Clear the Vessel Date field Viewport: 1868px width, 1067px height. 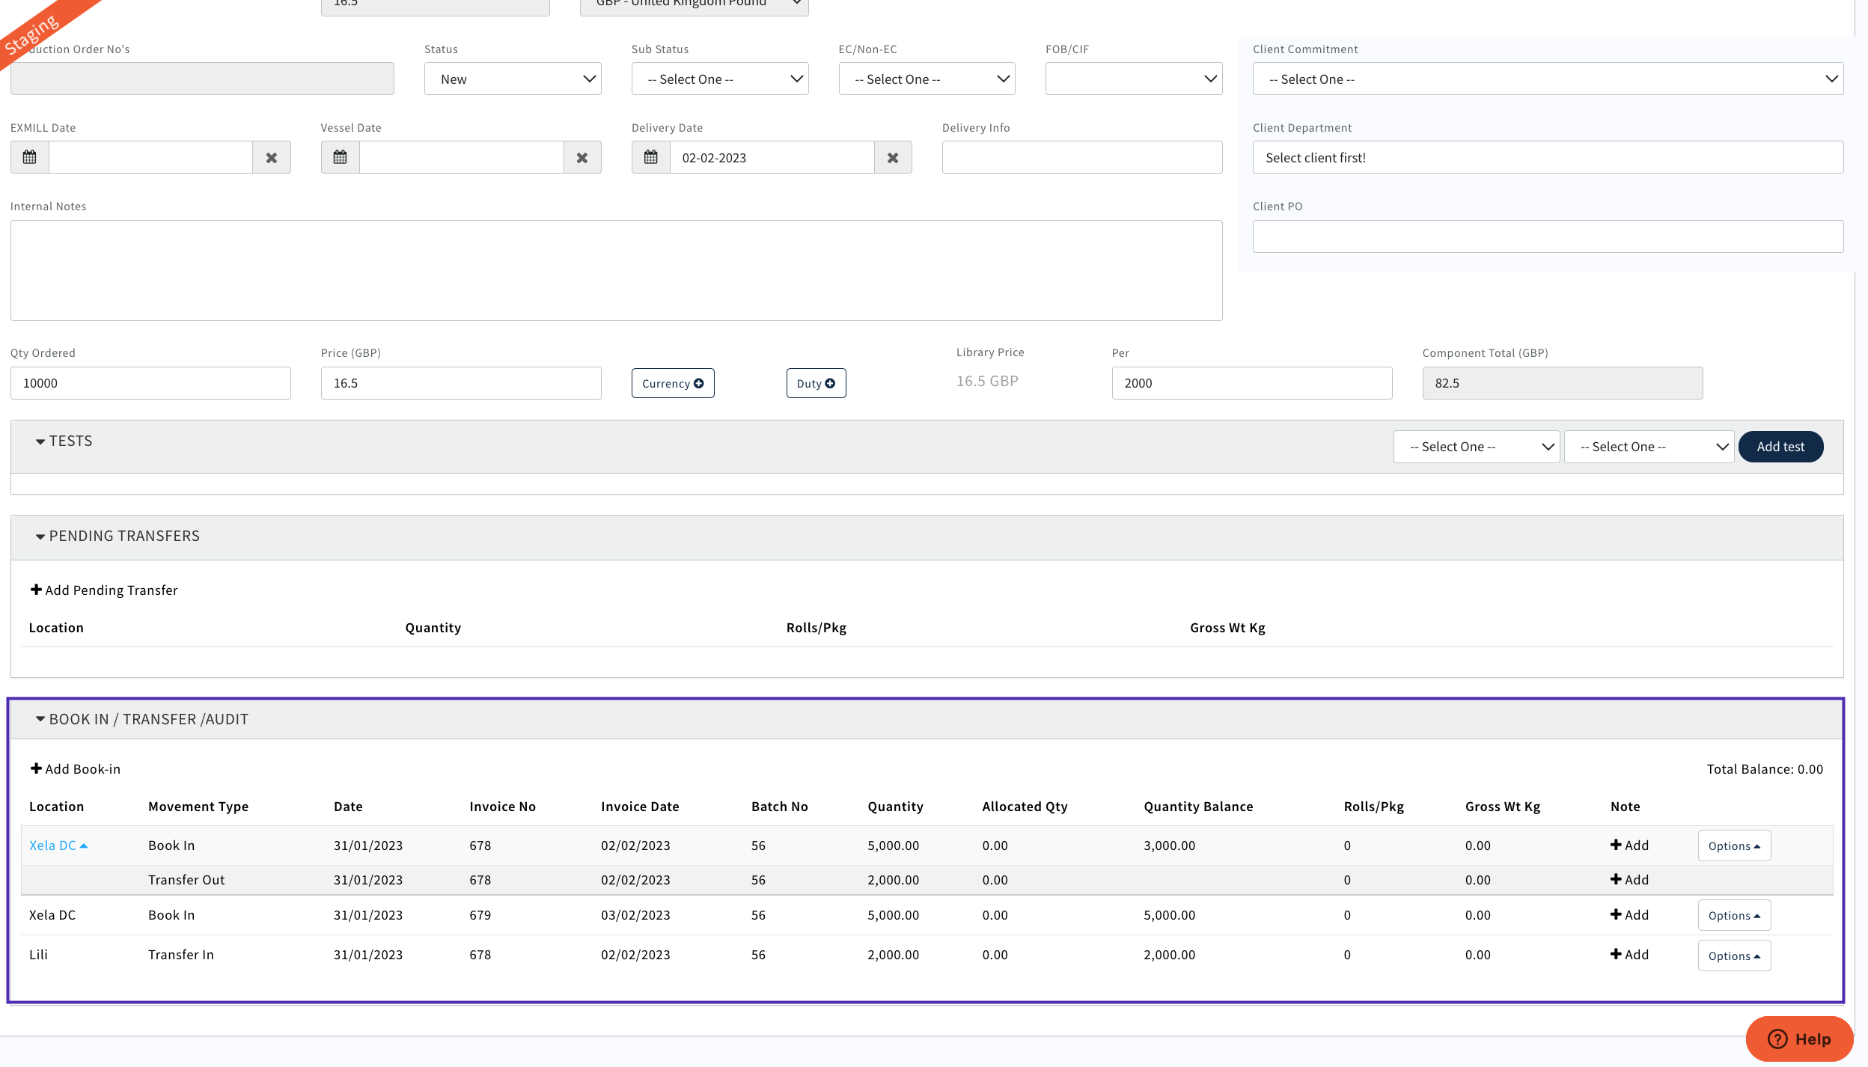click(x=582, y=157)
